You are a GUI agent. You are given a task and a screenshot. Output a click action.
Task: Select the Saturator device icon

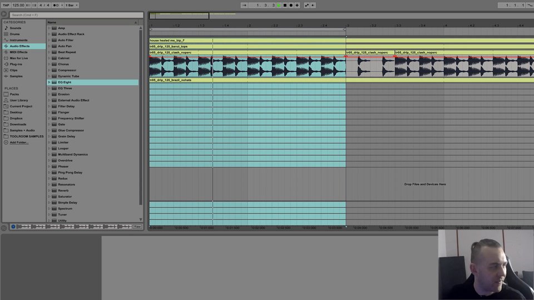(54, 196)
